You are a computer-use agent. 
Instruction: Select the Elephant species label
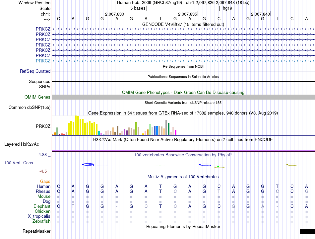click(x=42, y=206)
